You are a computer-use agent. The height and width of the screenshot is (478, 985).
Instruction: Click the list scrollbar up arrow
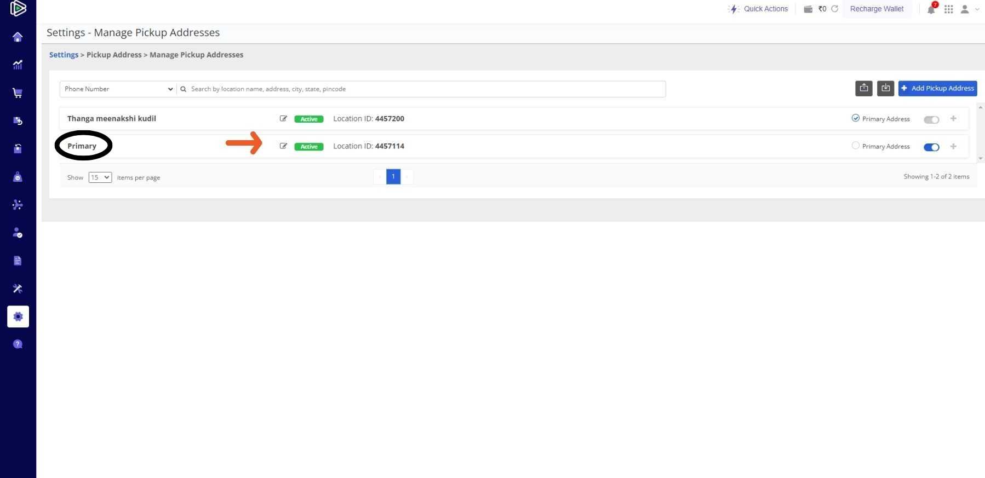click(981, 108)
